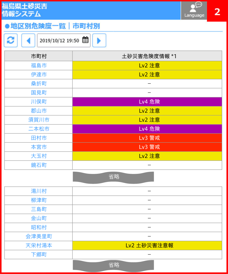Open the 大玉村 link

[x=39, y=156]
